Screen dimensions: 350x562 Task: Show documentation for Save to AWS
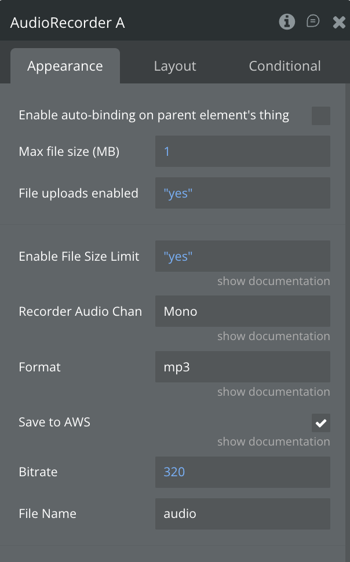point(274,441)
